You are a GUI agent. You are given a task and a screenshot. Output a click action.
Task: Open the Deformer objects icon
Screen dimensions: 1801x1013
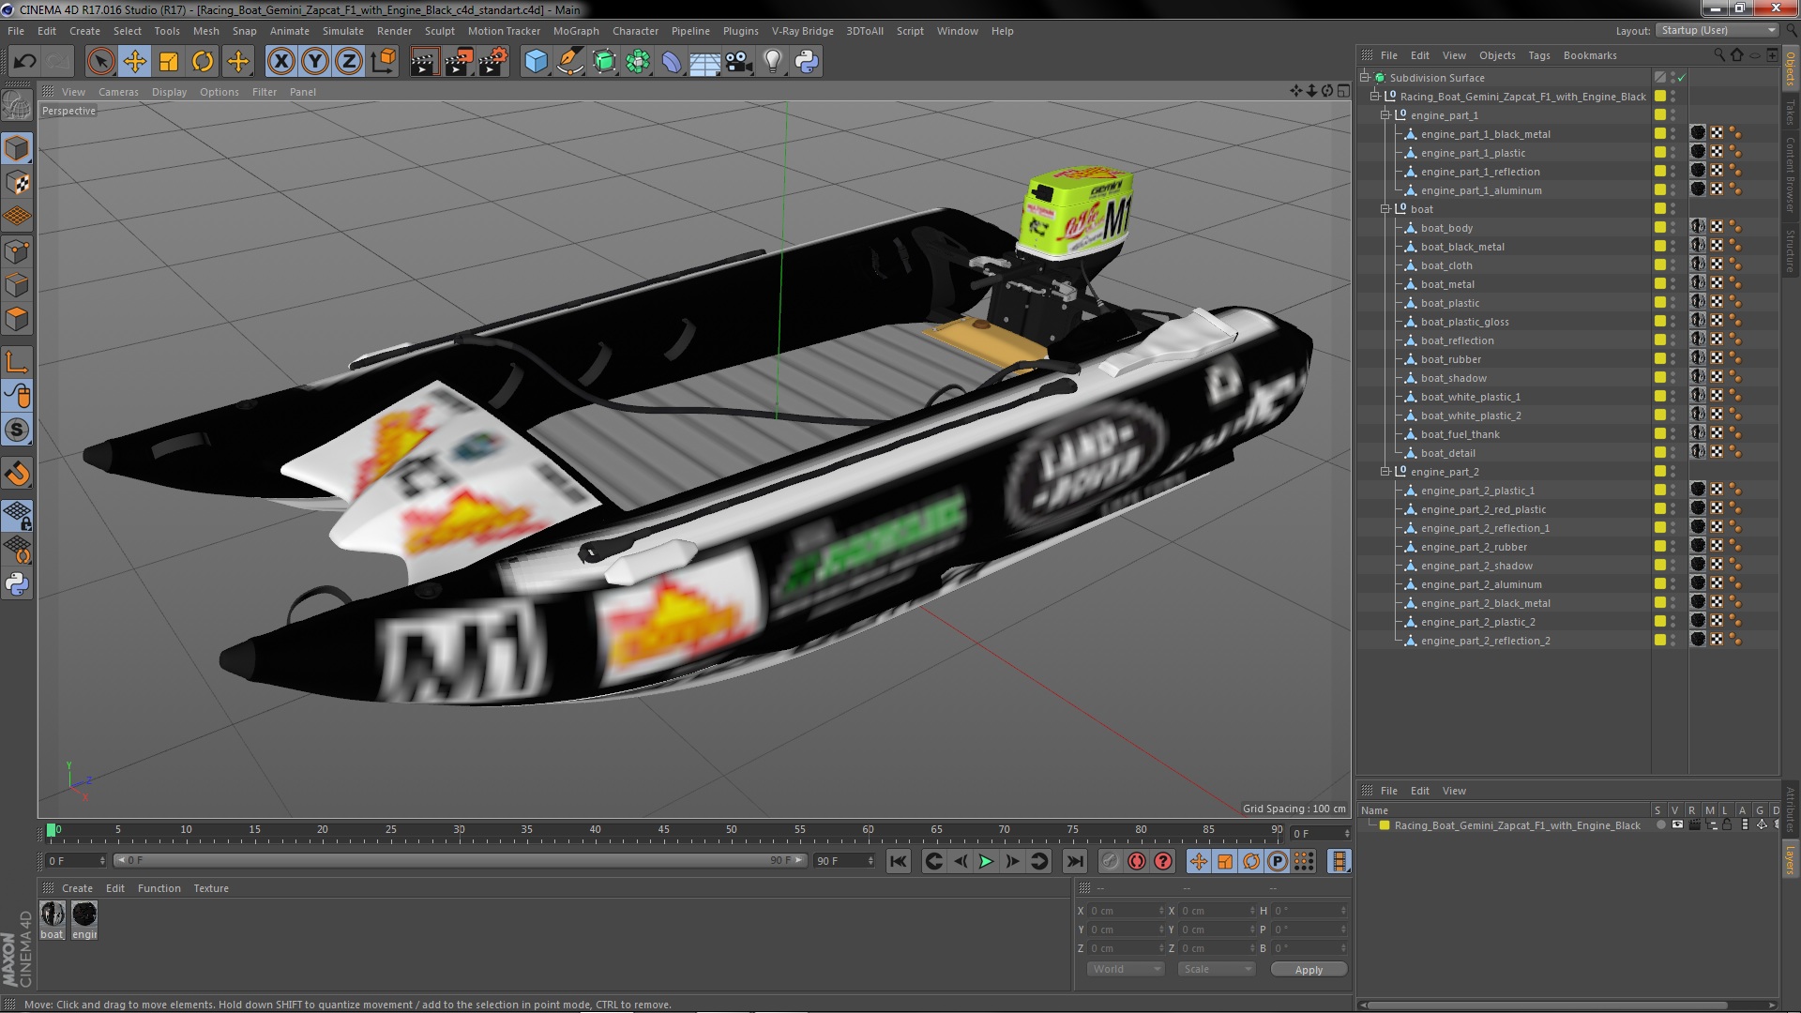click(x=672, y=62)
